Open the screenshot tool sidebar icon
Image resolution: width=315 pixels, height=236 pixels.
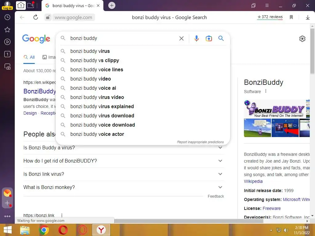(x=7, y=67)
